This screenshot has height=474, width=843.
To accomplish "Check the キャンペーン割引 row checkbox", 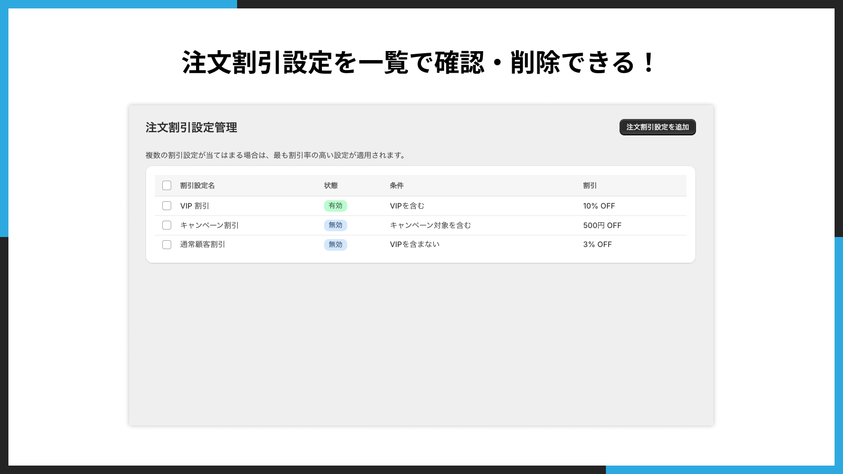I will pyautogui.click(x=166, y=225).
